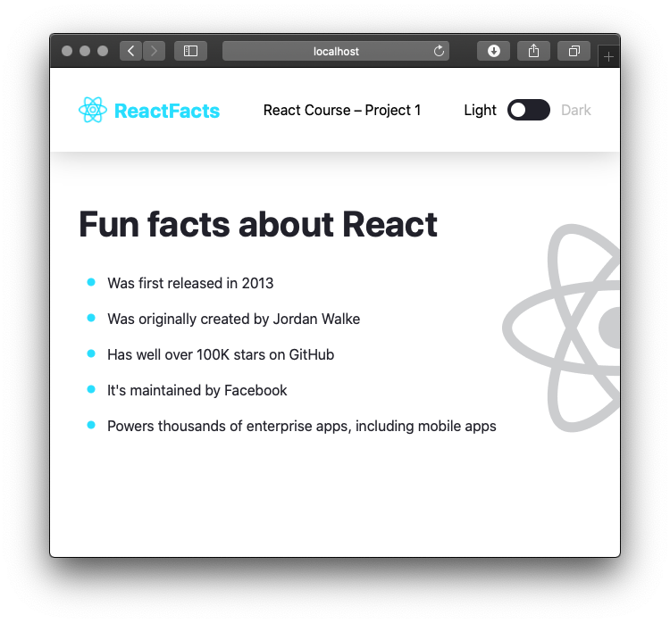Image resolution: width=670 pixels, height=623 pixels.
Task: Click the minimize window button
Action: tap(85, 51)
